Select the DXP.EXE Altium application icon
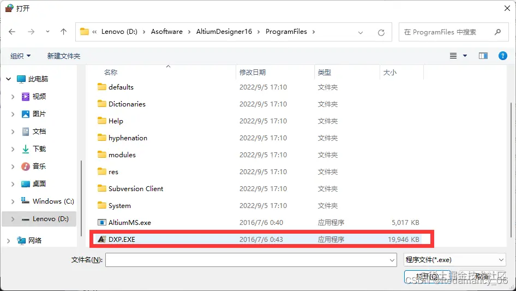The width and height of the screenshot is (516, 291). pos(101,239)
